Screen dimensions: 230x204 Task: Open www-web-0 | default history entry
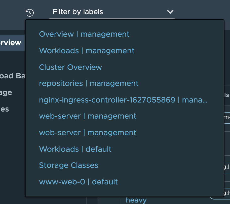click(79, 182)
